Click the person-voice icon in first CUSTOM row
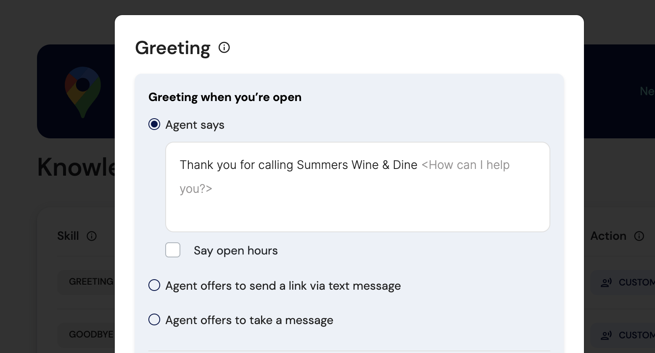 (x=606, y=283)
